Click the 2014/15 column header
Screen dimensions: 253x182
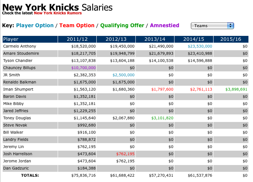pyautogui.click(x=194, y=39)
